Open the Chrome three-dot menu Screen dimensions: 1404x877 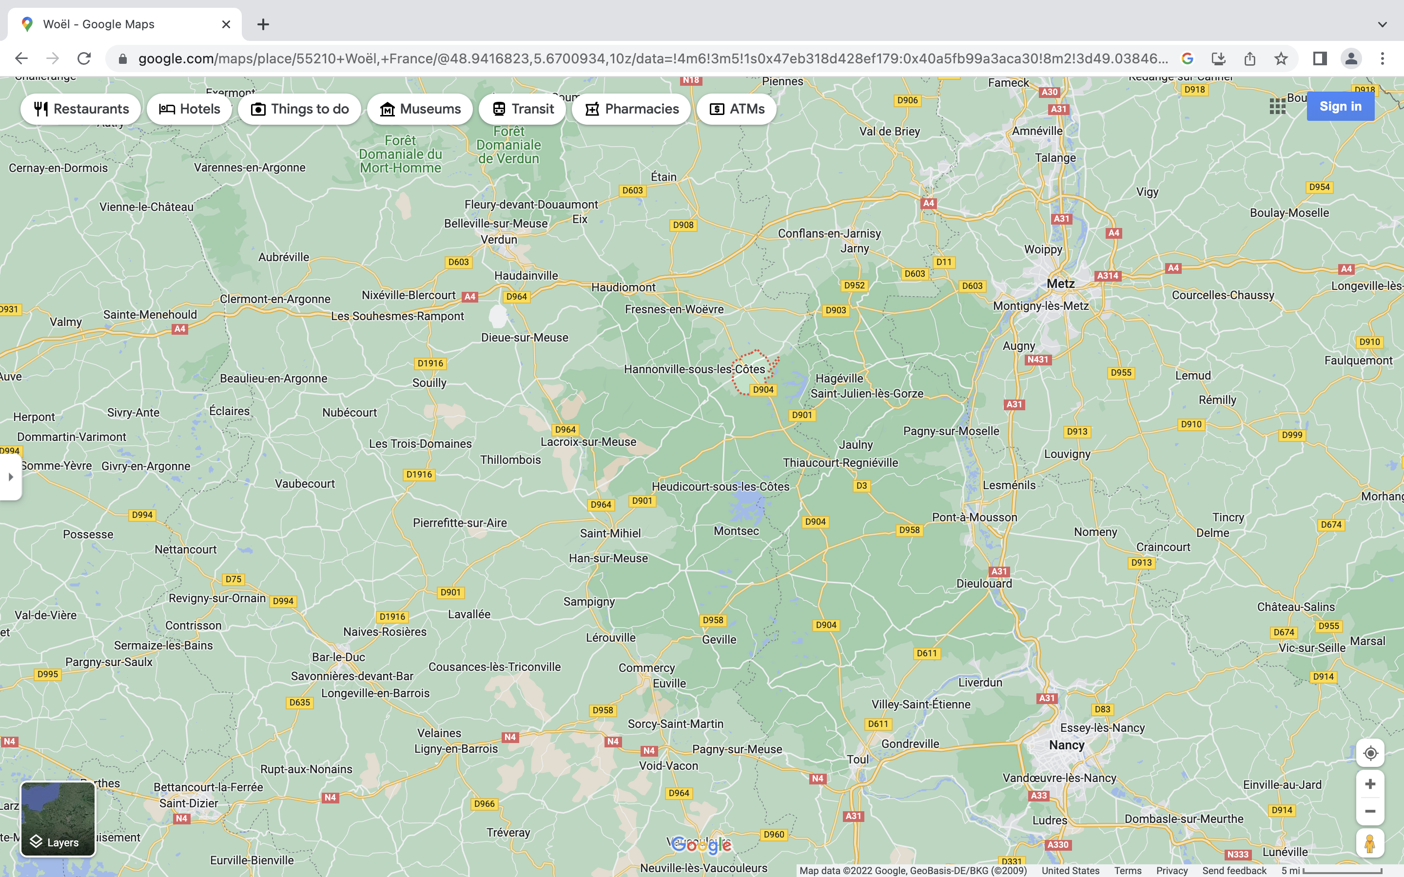tap(1382, 58)
